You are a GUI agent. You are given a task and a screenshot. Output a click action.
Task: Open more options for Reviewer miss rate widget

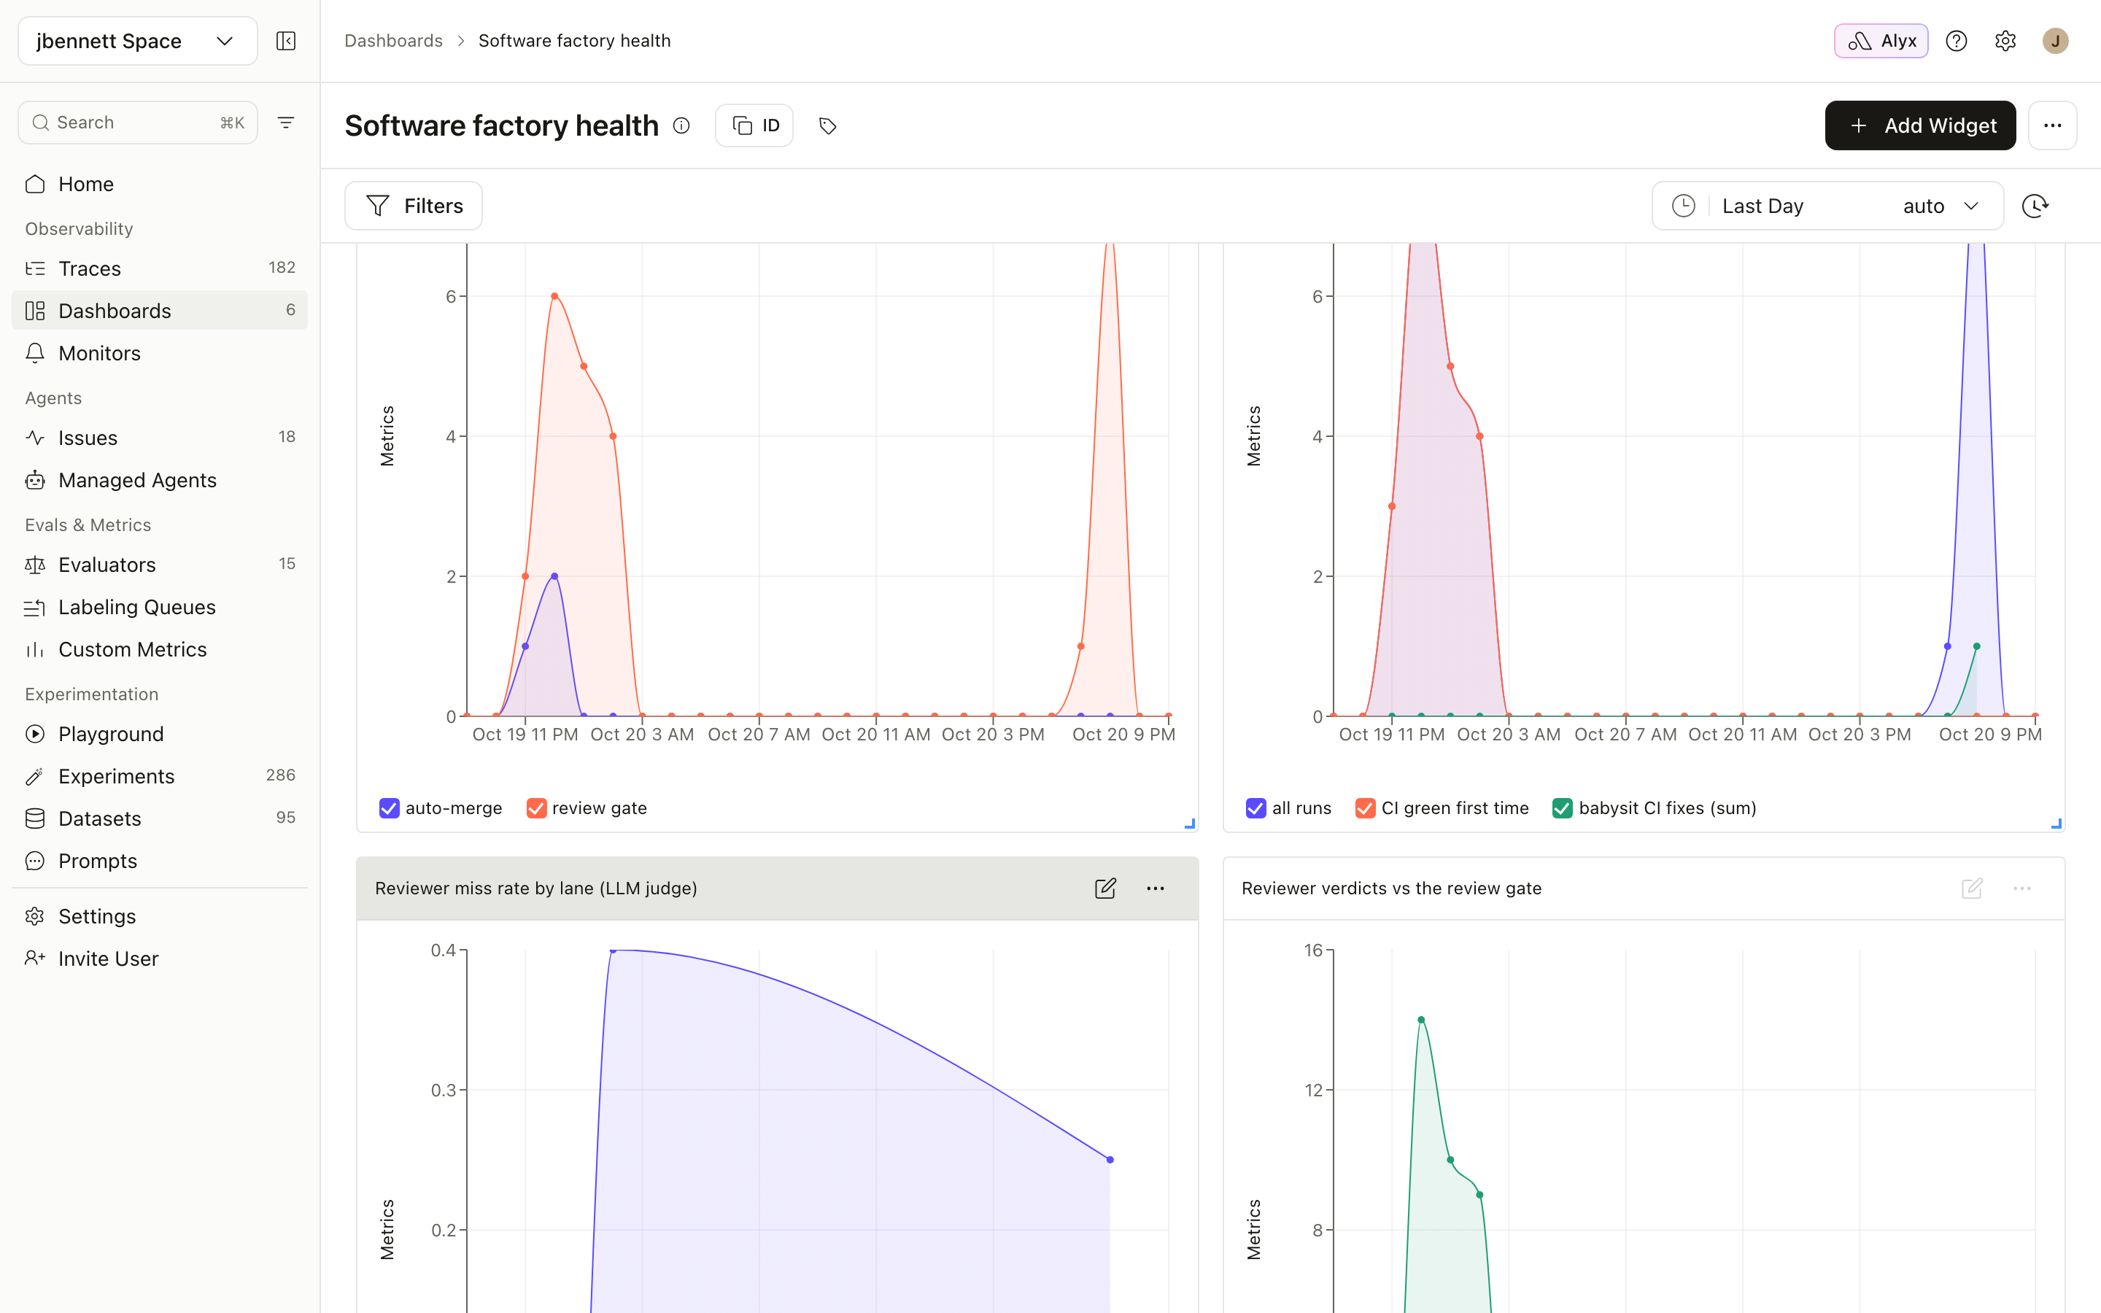point(1156,888)
